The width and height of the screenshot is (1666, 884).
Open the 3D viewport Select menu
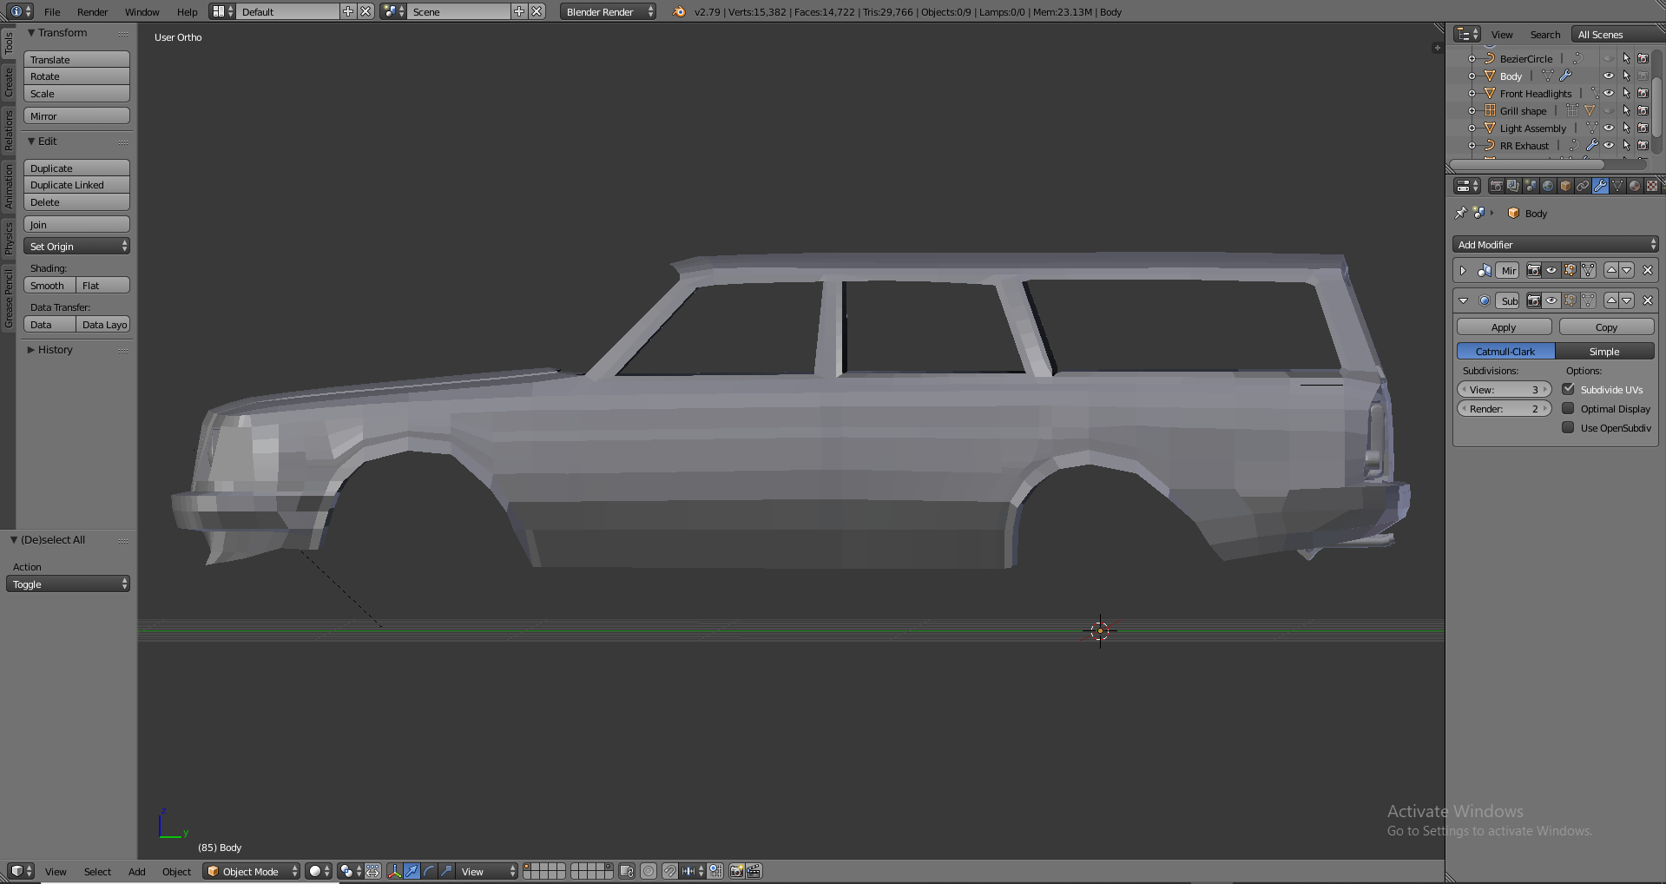97,872
